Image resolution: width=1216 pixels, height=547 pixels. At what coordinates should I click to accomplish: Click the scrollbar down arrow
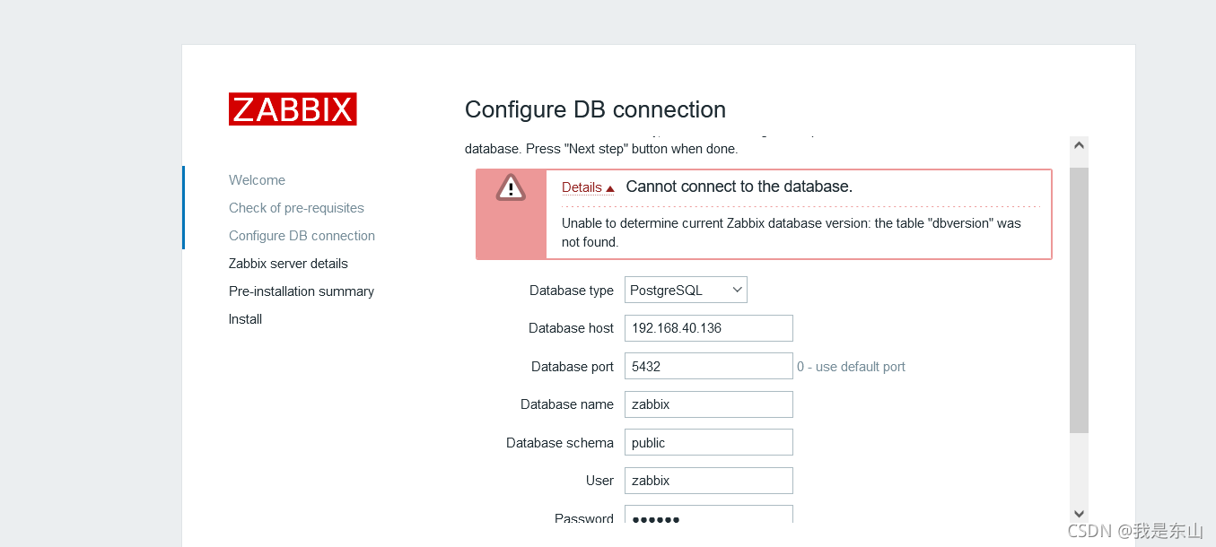(x=1079, y=513)
